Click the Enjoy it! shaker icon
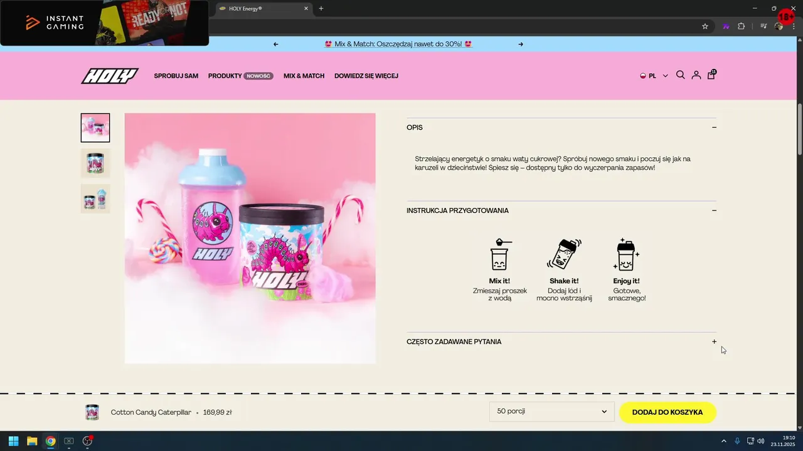This screenshot has width=803, height=451. (626, 254)
